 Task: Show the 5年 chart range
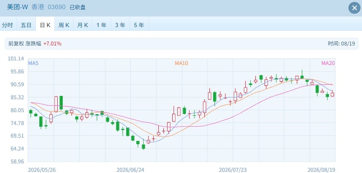pos(139,25)
